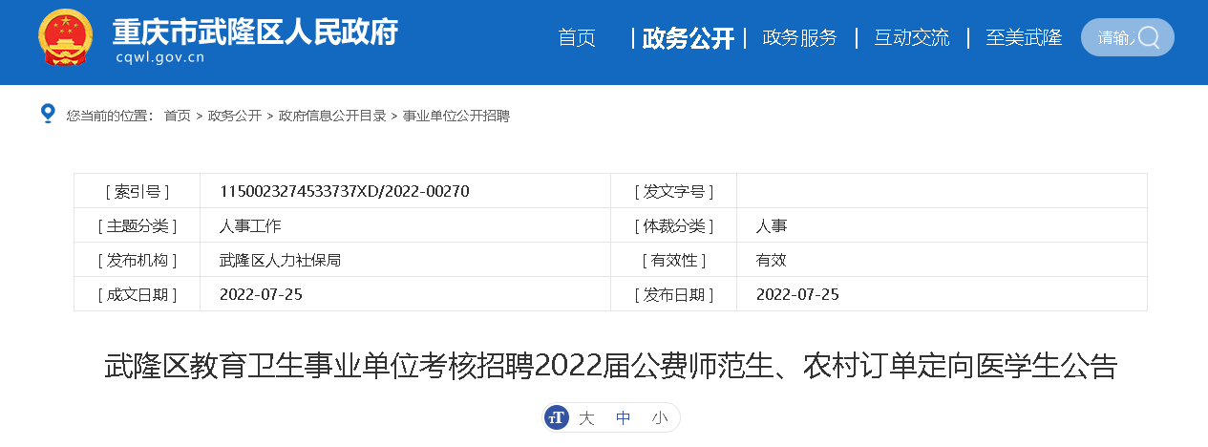Click 首页 in the breadcrumb trail
This screenshot has height=447, width=1208.
click(177, 116)
